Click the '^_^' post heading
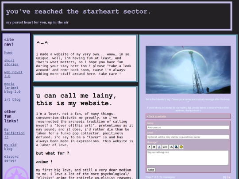The image size is (239, 179). [x=42, y=43]
